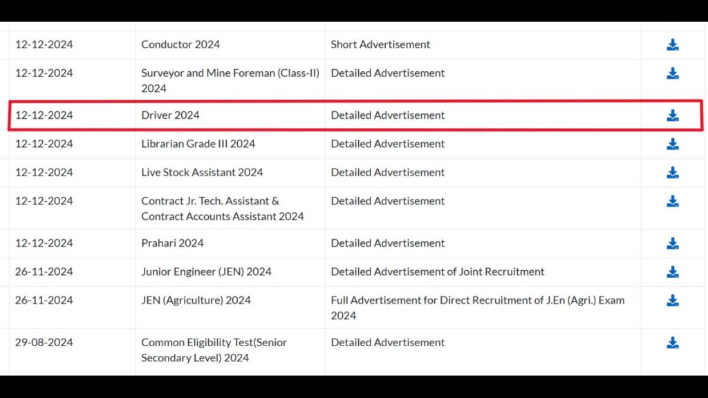Download Junior Engineer (JEN) 2024 advertisement
Viewport: 708px width, 398px height.
(x=672, y=272)
